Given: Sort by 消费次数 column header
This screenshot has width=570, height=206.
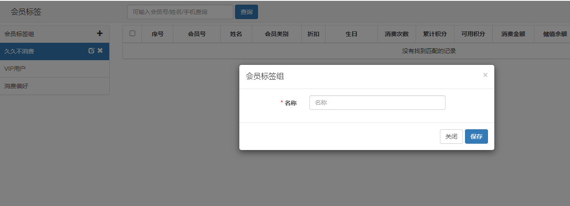Looking at the screenshot, I should pyautogui.click(x=397, y=34).
